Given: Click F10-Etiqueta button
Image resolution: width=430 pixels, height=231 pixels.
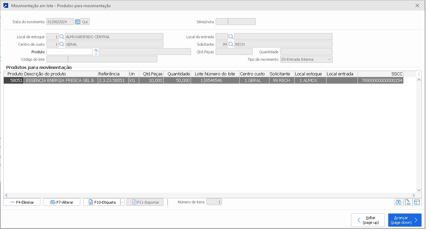Looking at the screenshot, I should [102, 202].
